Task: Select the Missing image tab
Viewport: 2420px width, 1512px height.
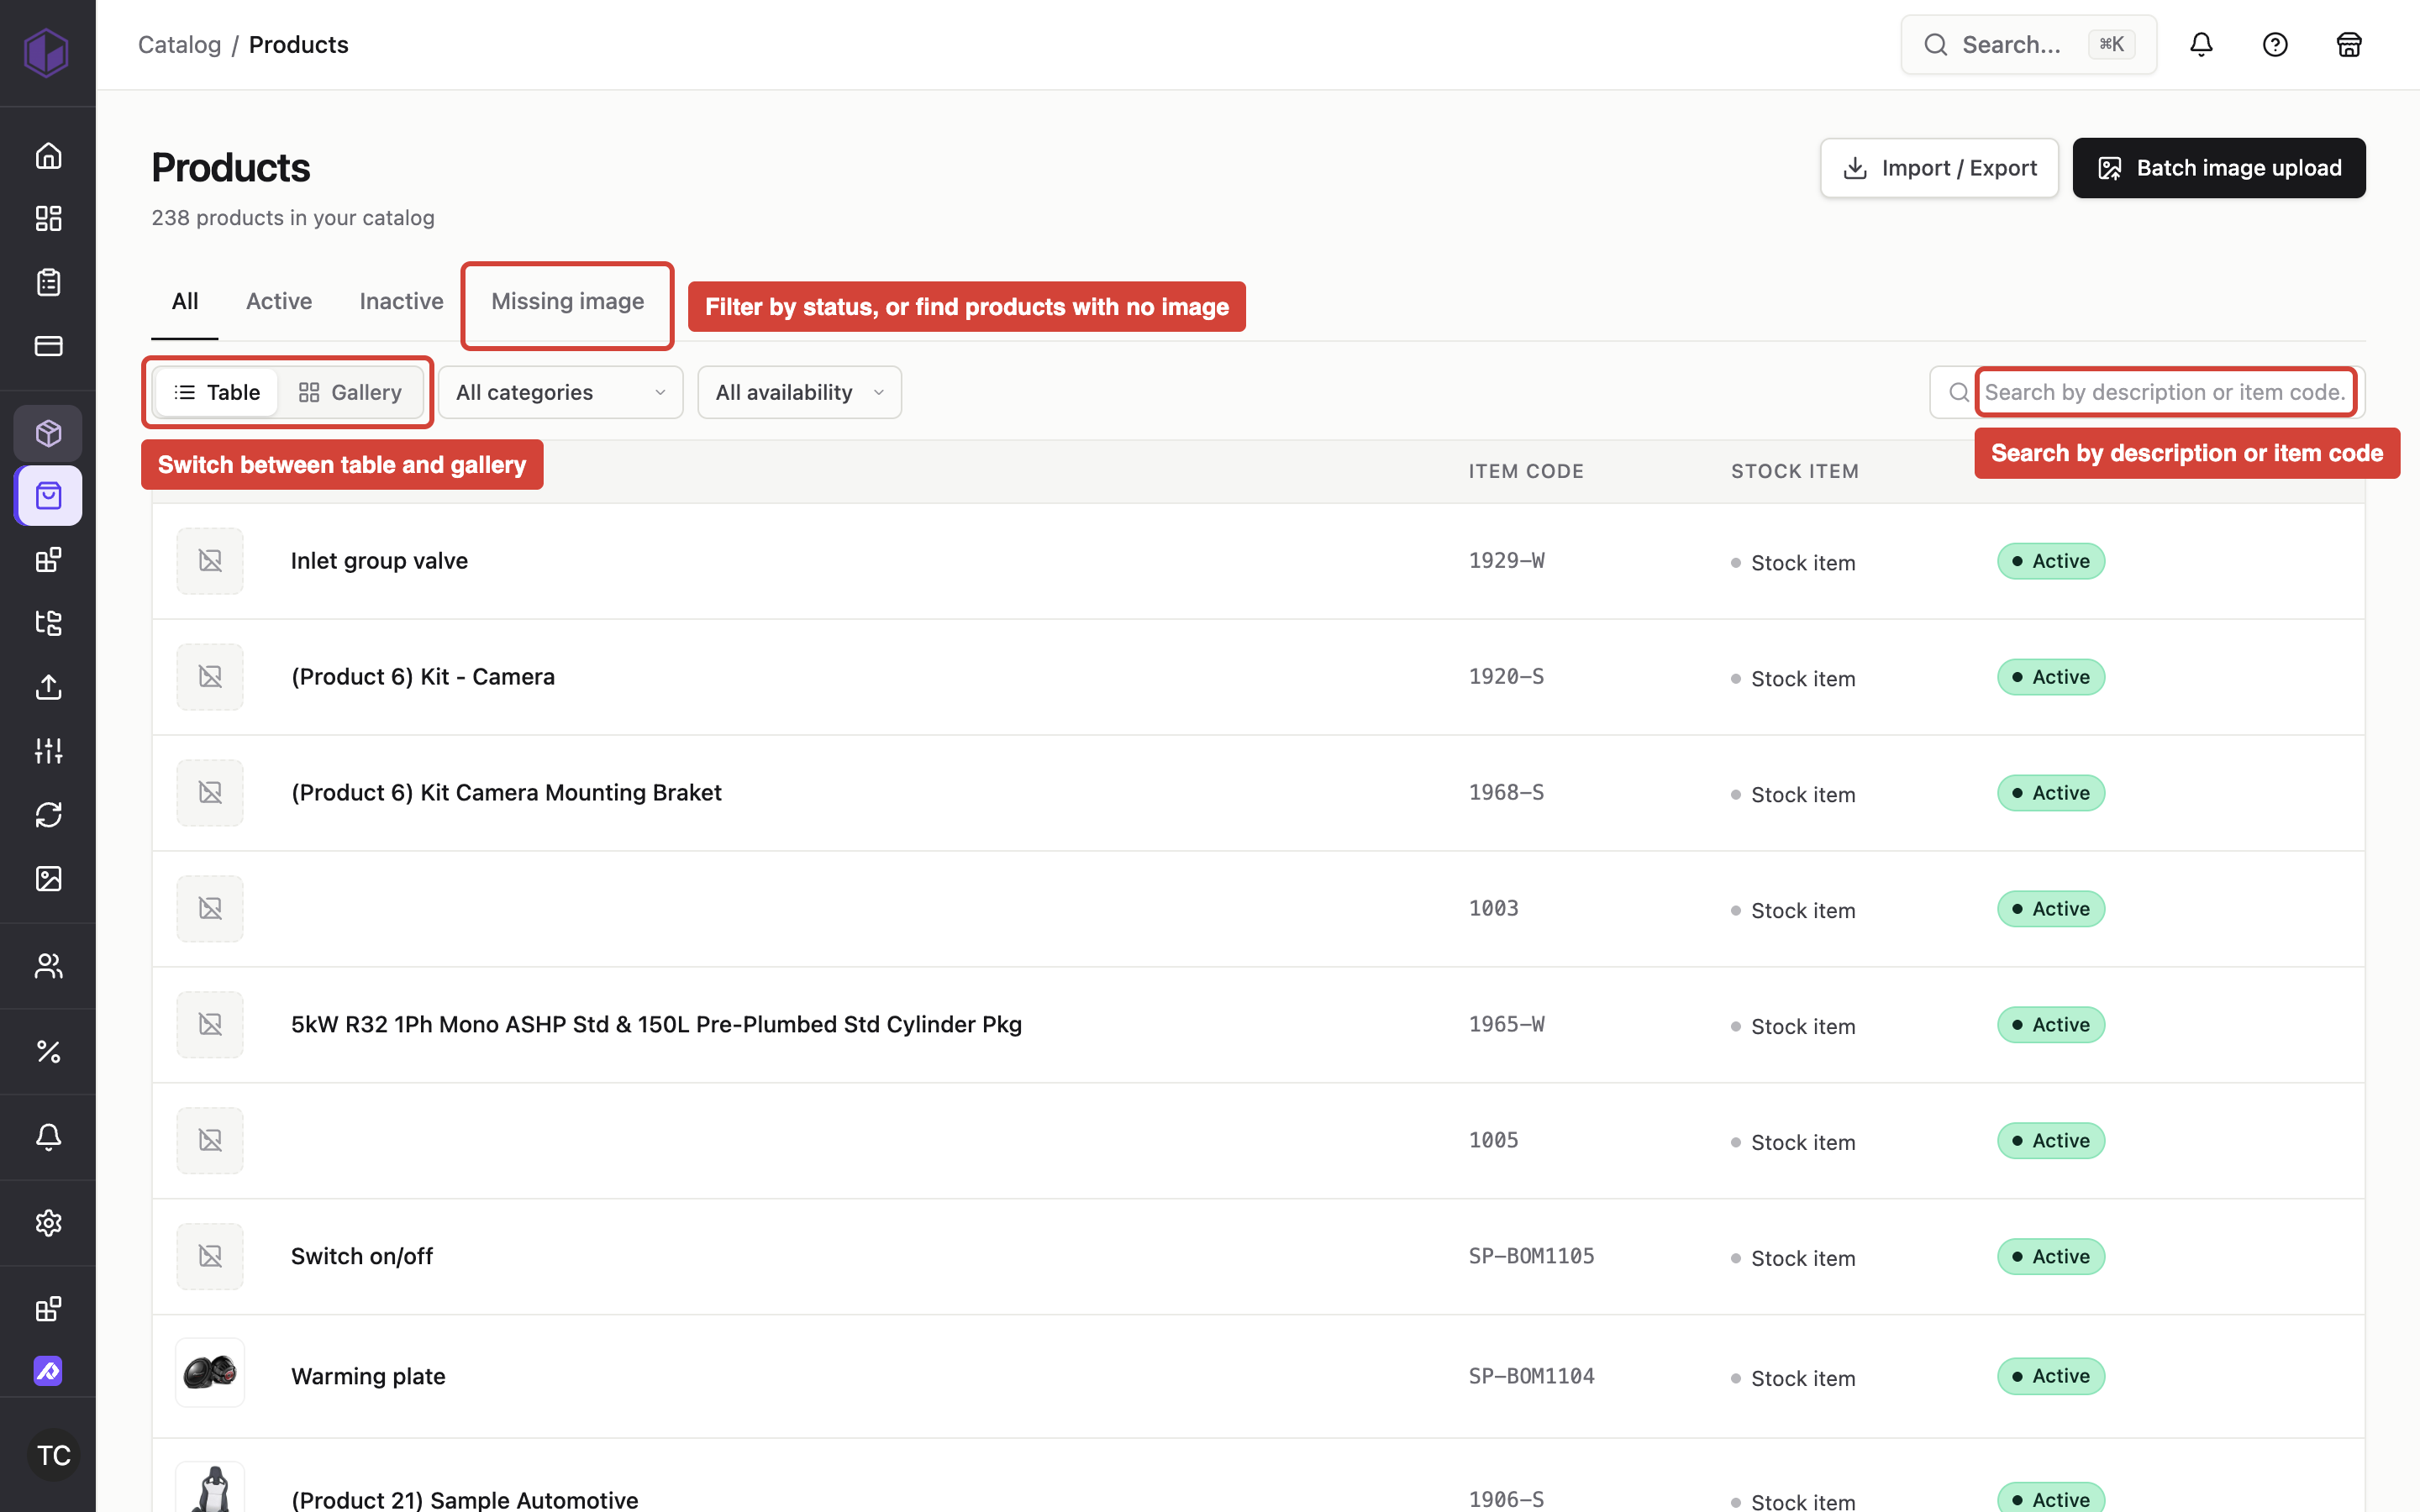Action: point(567,301)
